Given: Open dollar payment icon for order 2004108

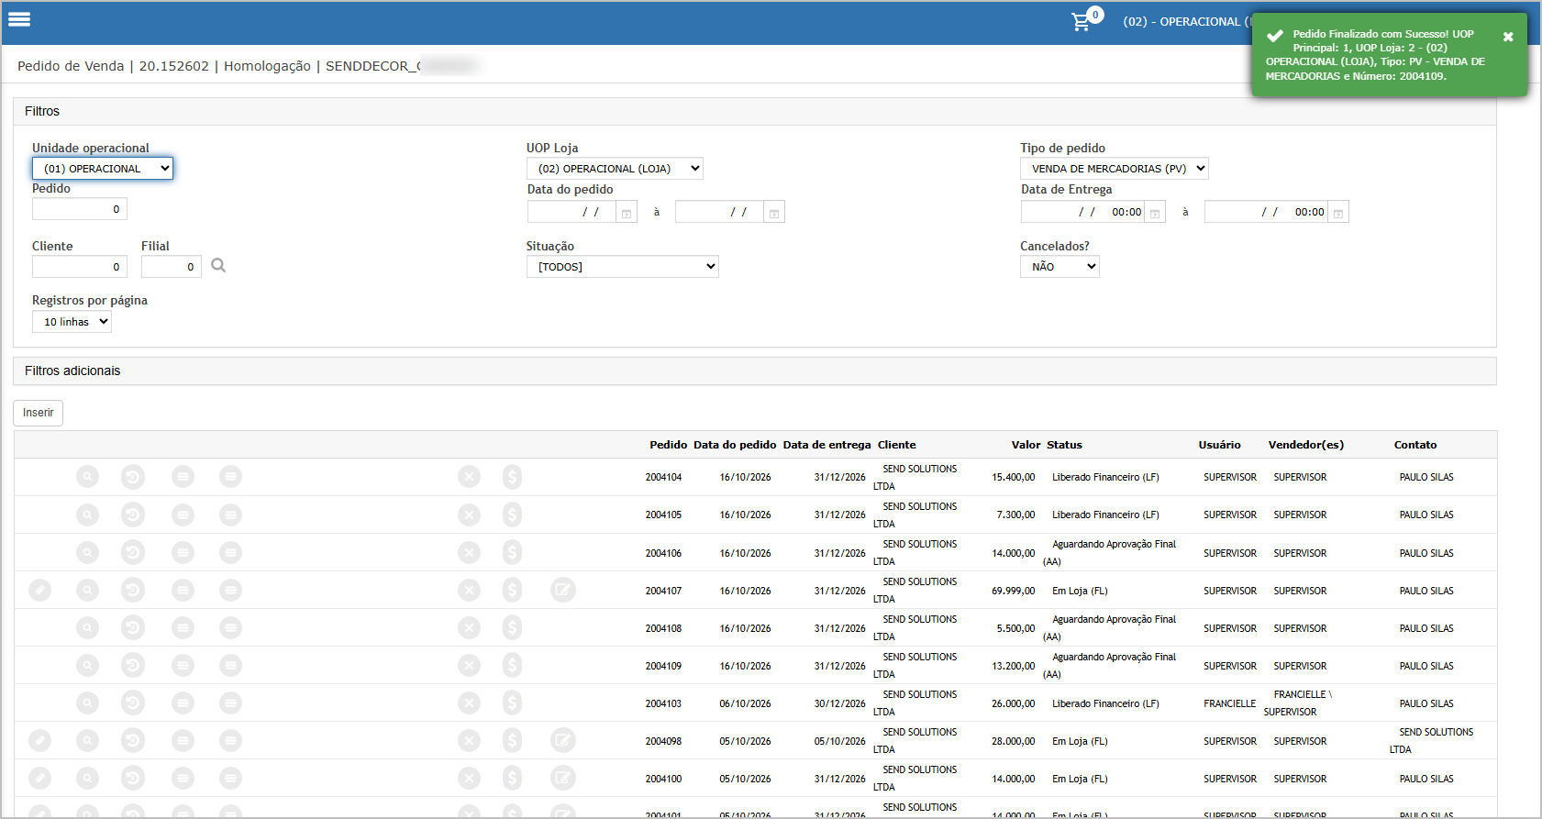Looking at the screenshot, I should 512,627.
